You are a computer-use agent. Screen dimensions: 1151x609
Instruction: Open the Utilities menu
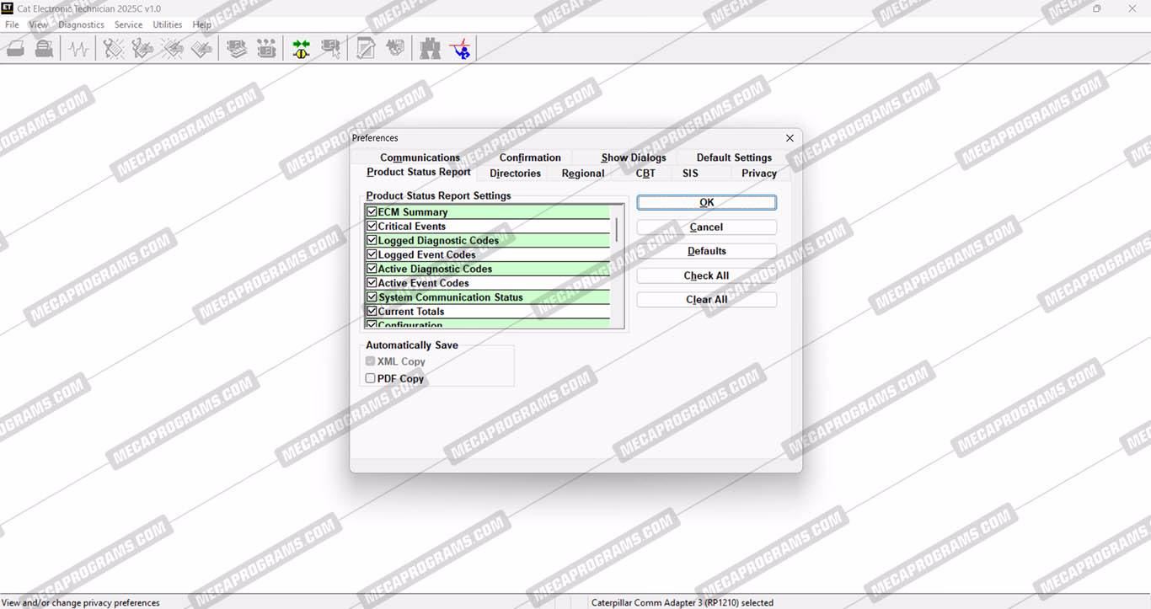coord(167,24)
